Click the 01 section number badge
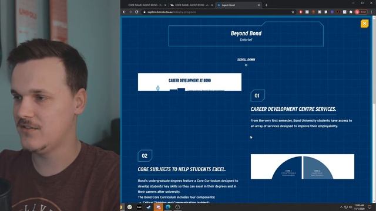376x211 pixels. [x=257, y=96]
